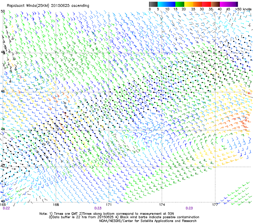Click the legend value label '35'
The width and height of the screenshot is (253, 223).
pos(210,9)
